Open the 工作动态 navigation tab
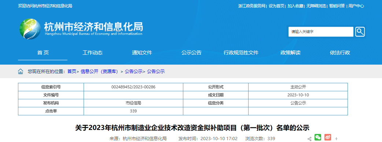Viewport: 382px width, 142px height. [92, 53]
